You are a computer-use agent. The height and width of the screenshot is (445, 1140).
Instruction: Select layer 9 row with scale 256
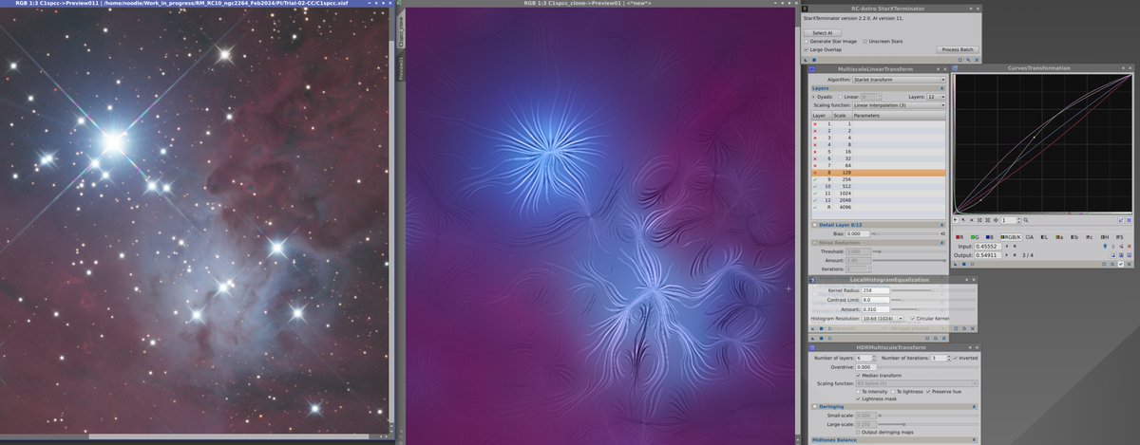tap(879, 180)
